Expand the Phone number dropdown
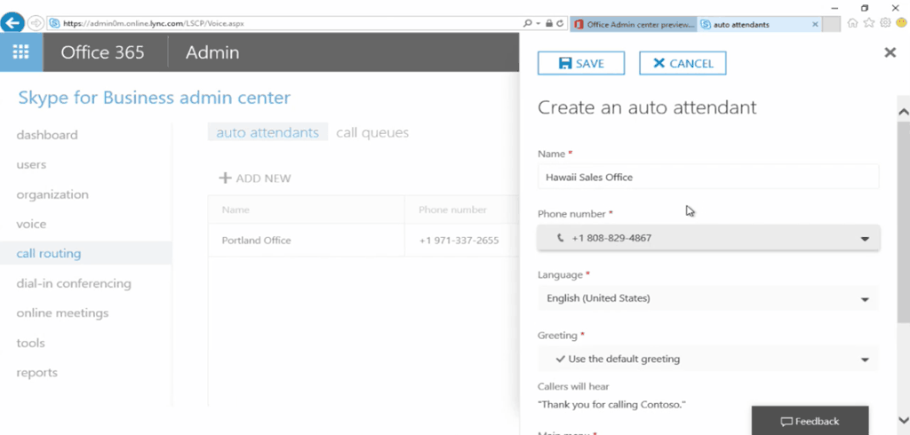This screenshot has height=435, width=910. [x=864, y=239]
